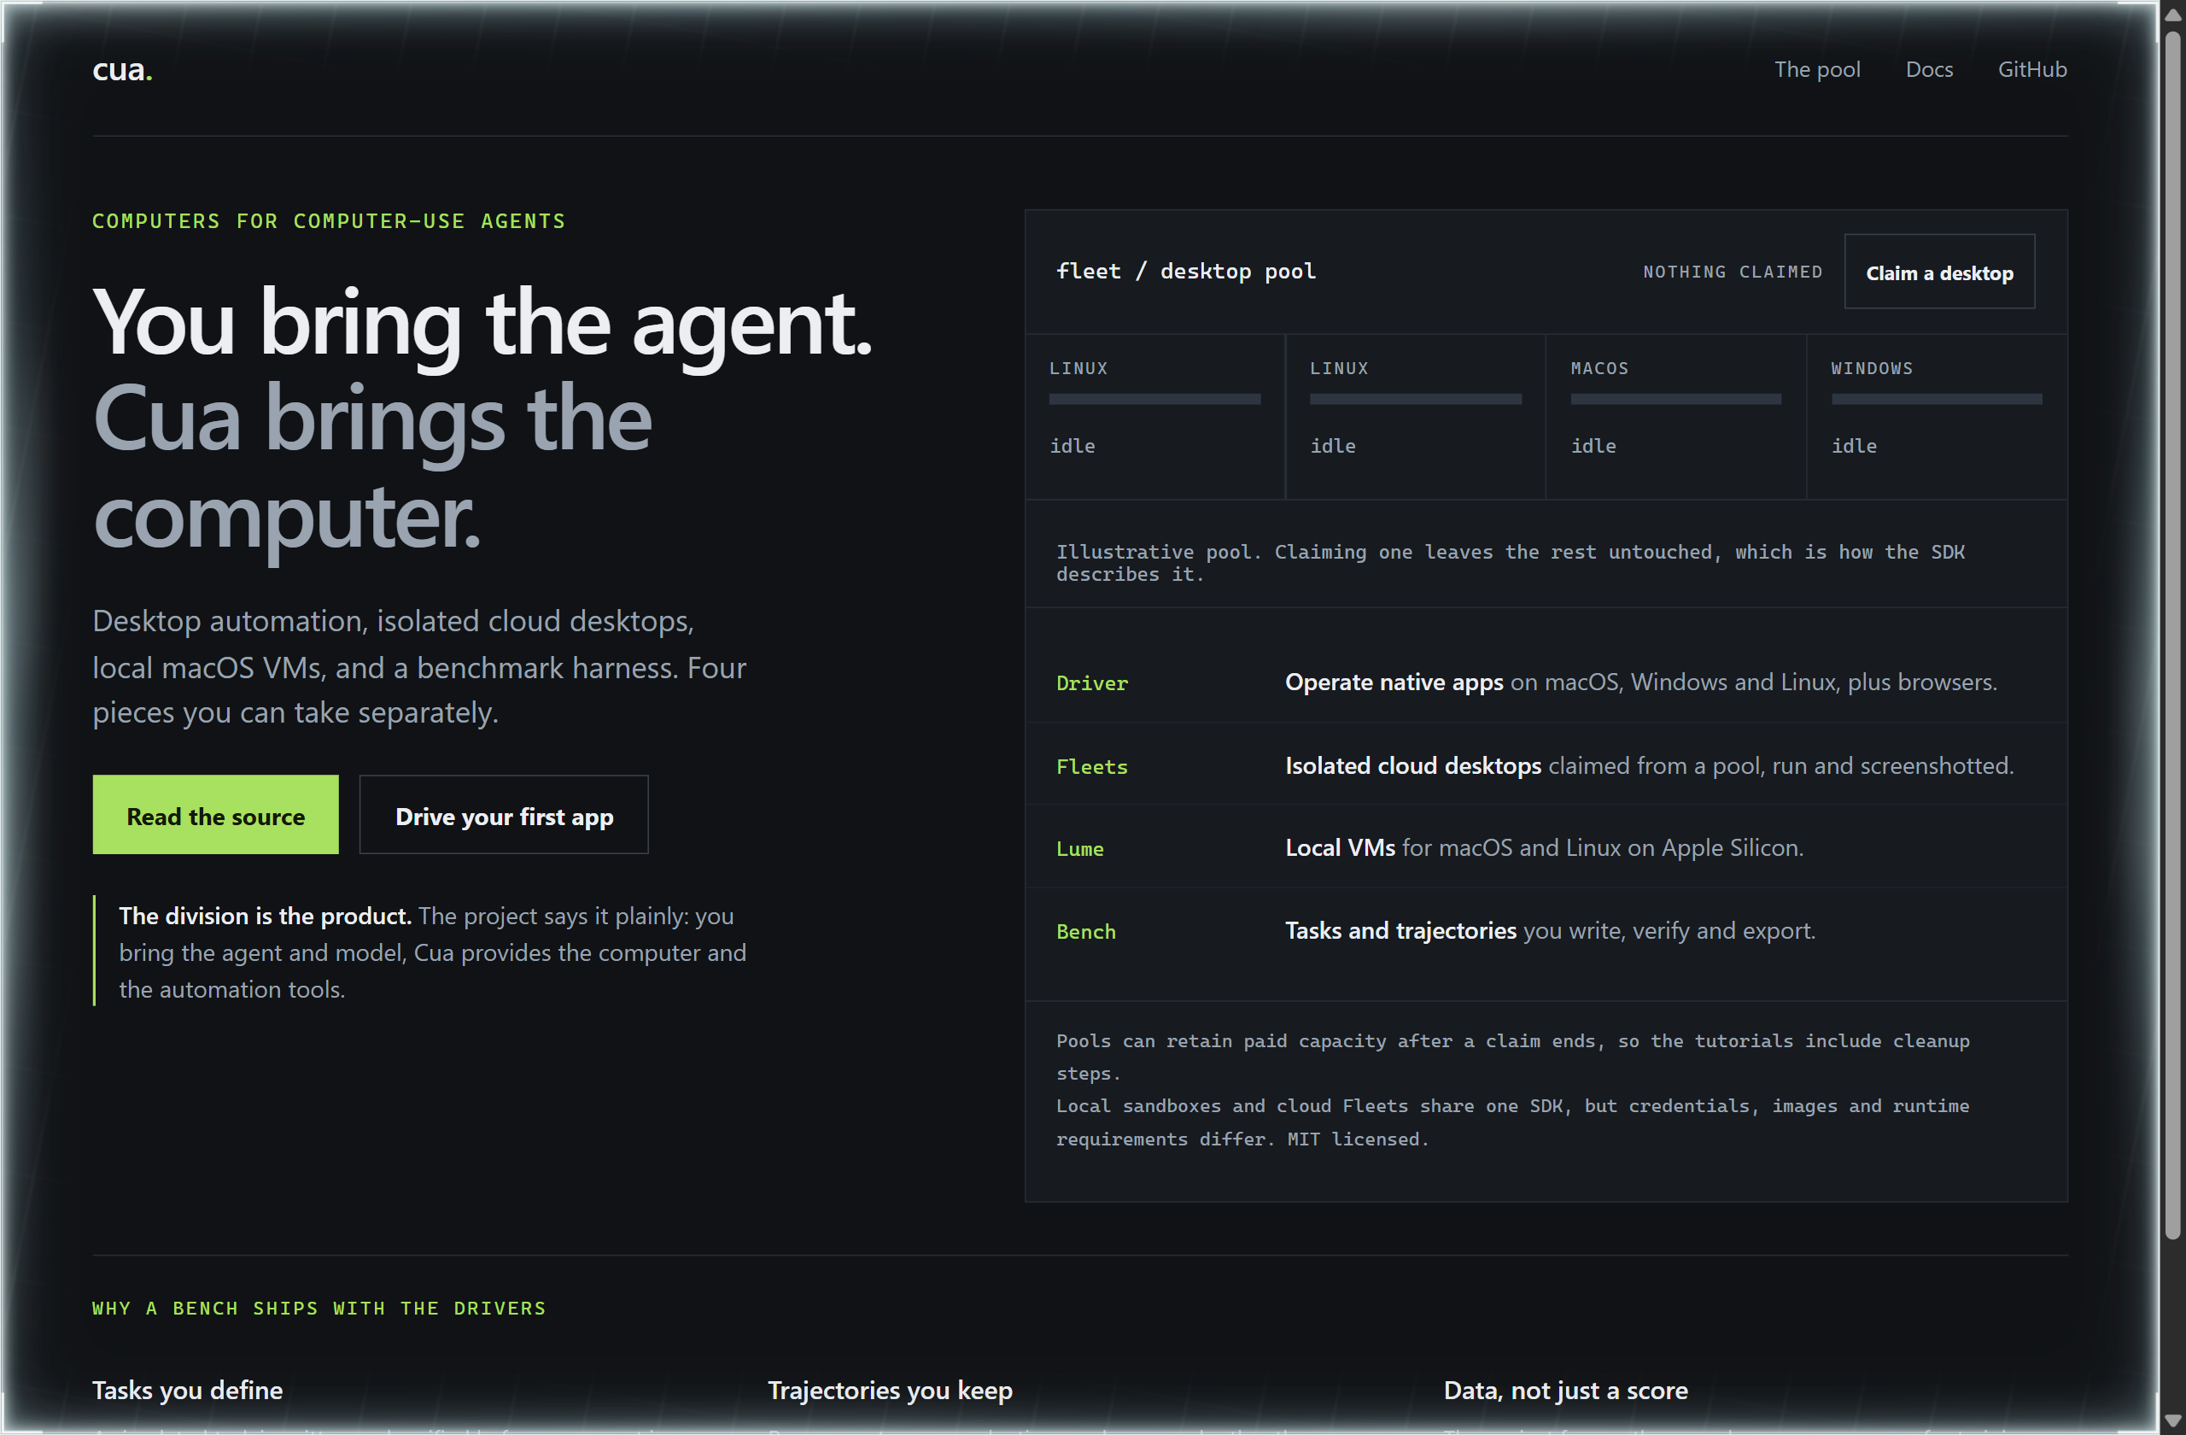2186x1435 pixels.
Task: Click the NOTHING CLAIMED status text
Action: click(x=1733, y=272)
